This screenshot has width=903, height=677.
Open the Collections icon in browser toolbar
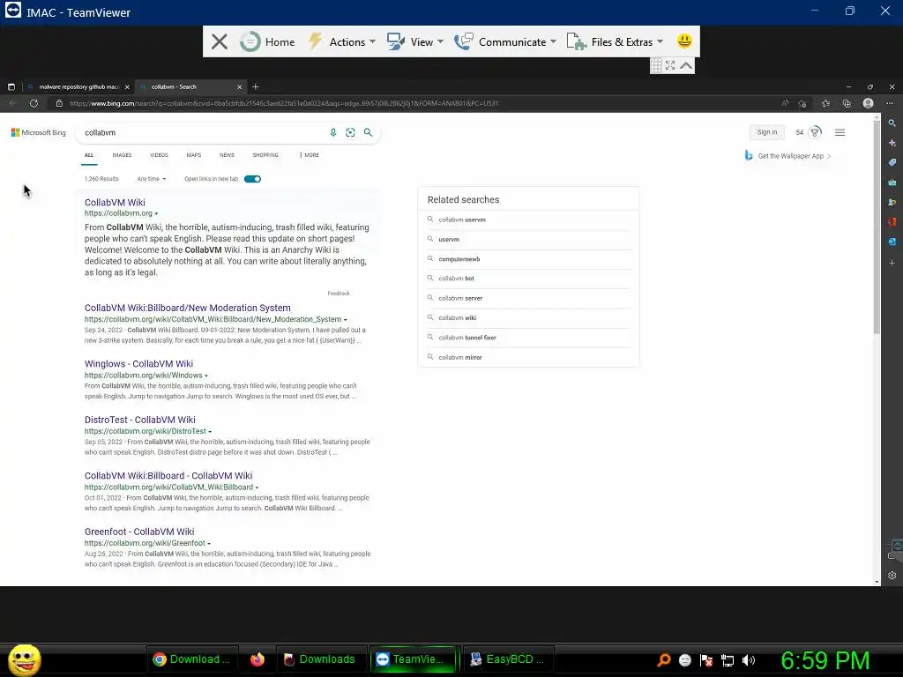pos(847,103)
